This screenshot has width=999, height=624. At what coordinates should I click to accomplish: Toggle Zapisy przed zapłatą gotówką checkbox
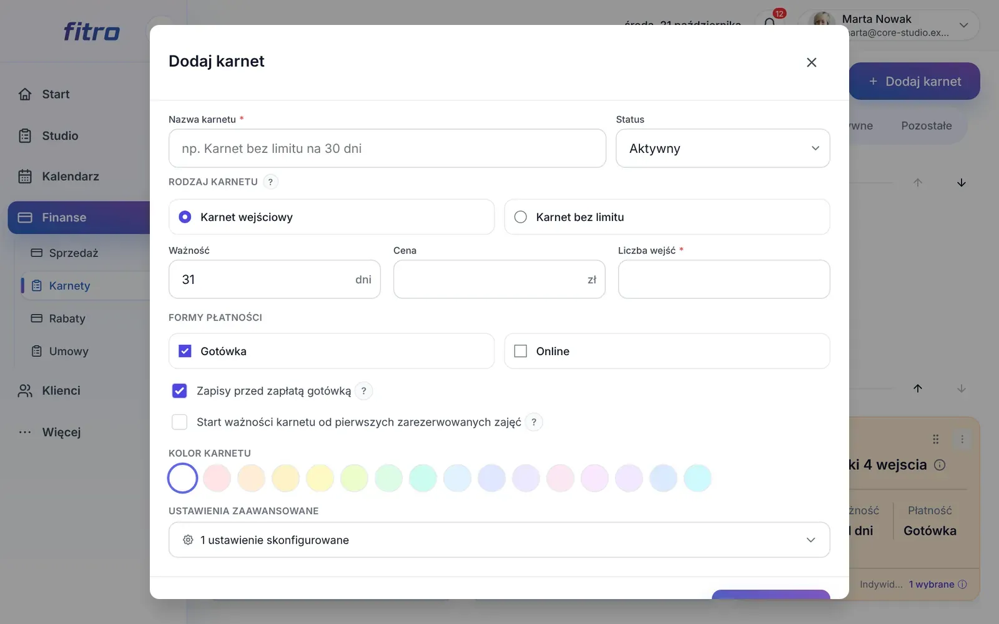click(179, 391)
